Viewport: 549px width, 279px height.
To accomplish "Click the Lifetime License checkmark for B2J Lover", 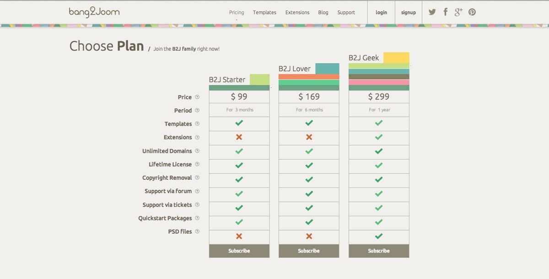I will 309,166.
